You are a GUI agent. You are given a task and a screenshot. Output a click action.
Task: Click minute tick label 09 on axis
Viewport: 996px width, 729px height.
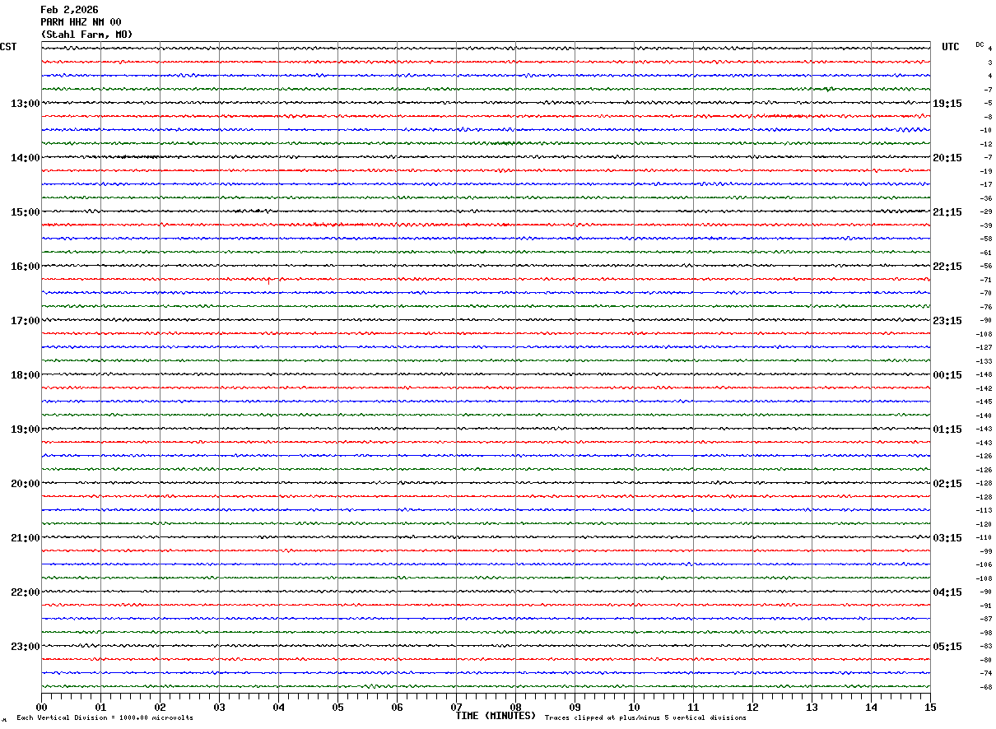575,708
